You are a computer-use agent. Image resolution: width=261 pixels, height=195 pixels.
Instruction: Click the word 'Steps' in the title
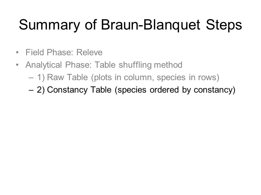point(224,25)
